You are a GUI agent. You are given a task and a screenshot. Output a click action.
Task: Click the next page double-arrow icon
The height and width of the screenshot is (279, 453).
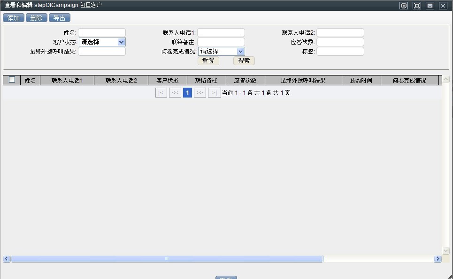pos(200,93)
